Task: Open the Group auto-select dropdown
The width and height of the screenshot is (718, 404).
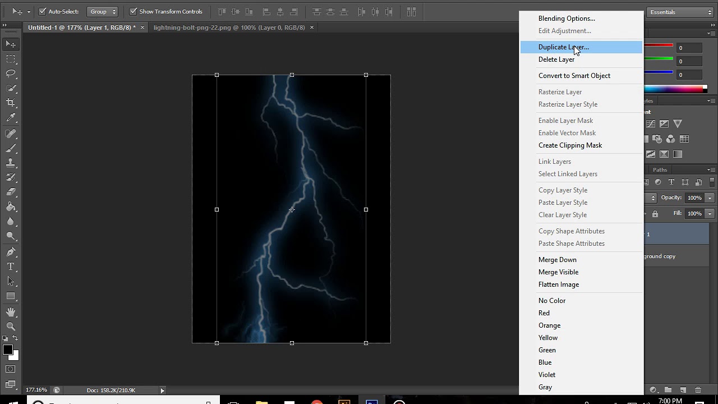Action: click(103, 11)
